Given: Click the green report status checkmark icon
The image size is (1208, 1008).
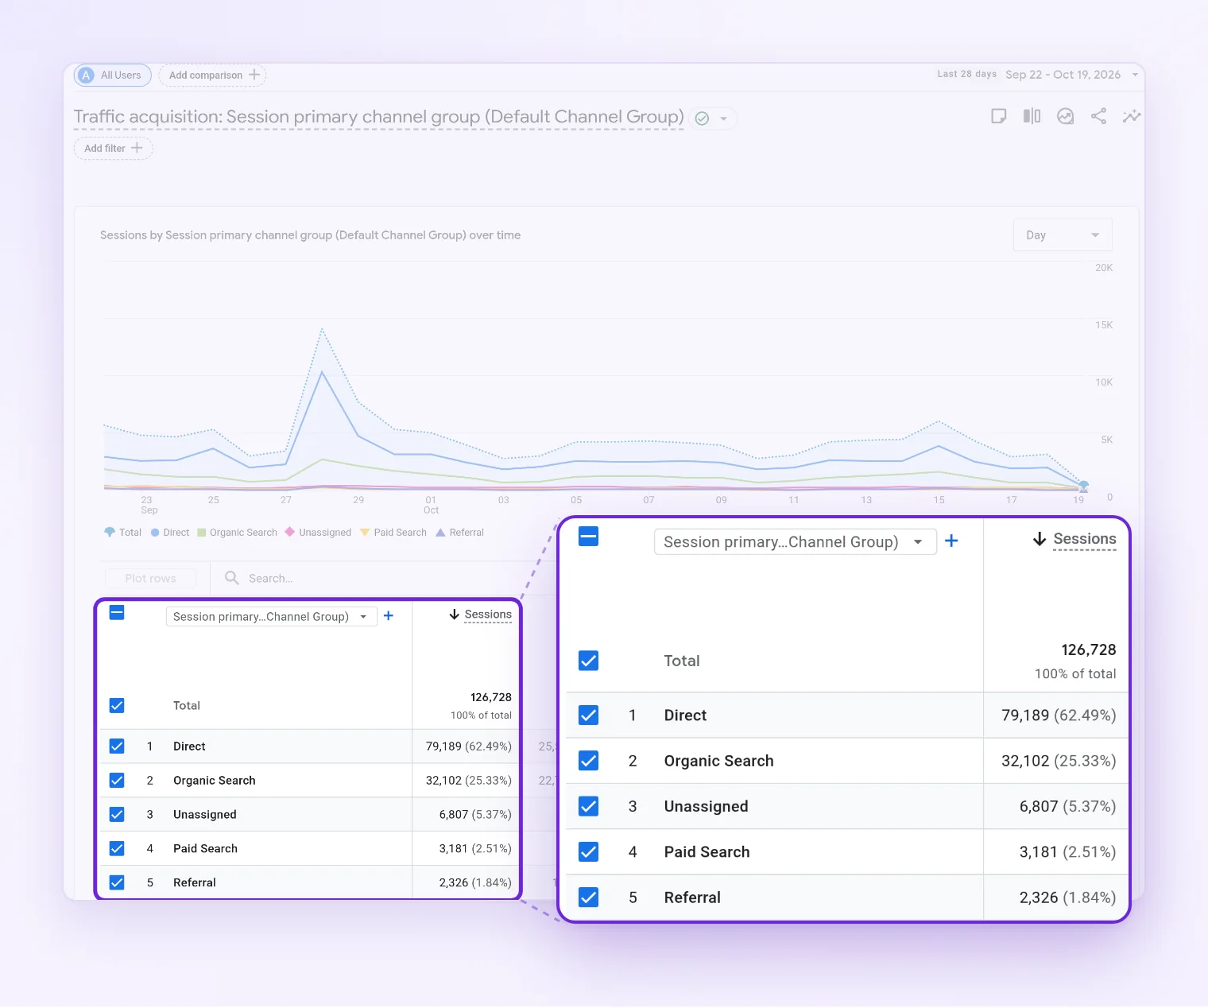Looking at the screenshot, I should (702, 118).
